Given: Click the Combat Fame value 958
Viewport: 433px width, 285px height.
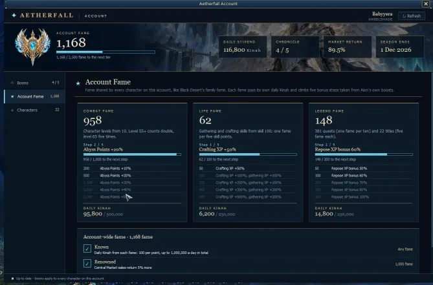Looking at the screenshot, I should [93, 121].
